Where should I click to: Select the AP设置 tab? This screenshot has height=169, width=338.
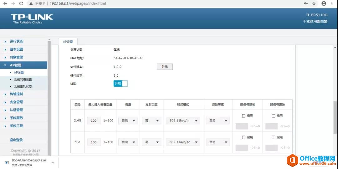click(68, 42)
